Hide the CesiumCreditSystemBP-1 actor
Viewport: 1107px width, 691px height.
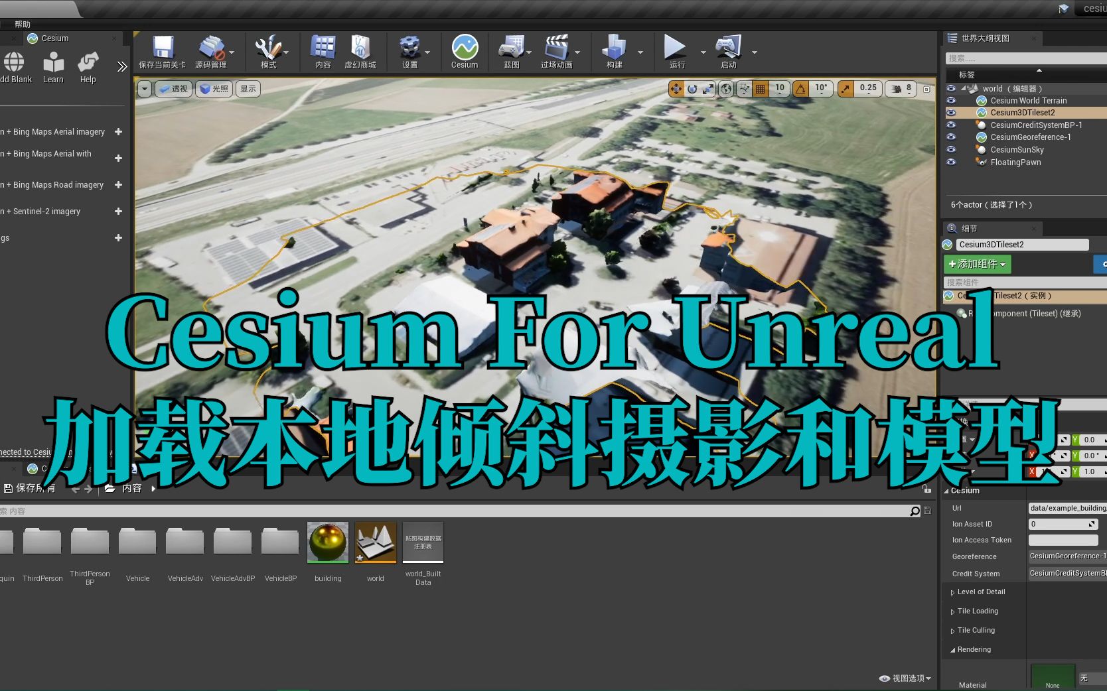[x=951, y=125]
